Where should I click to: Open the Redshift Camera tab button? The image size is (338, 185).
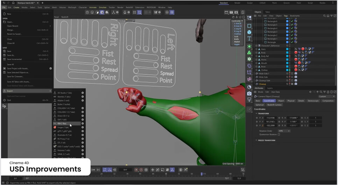point(274,105)
